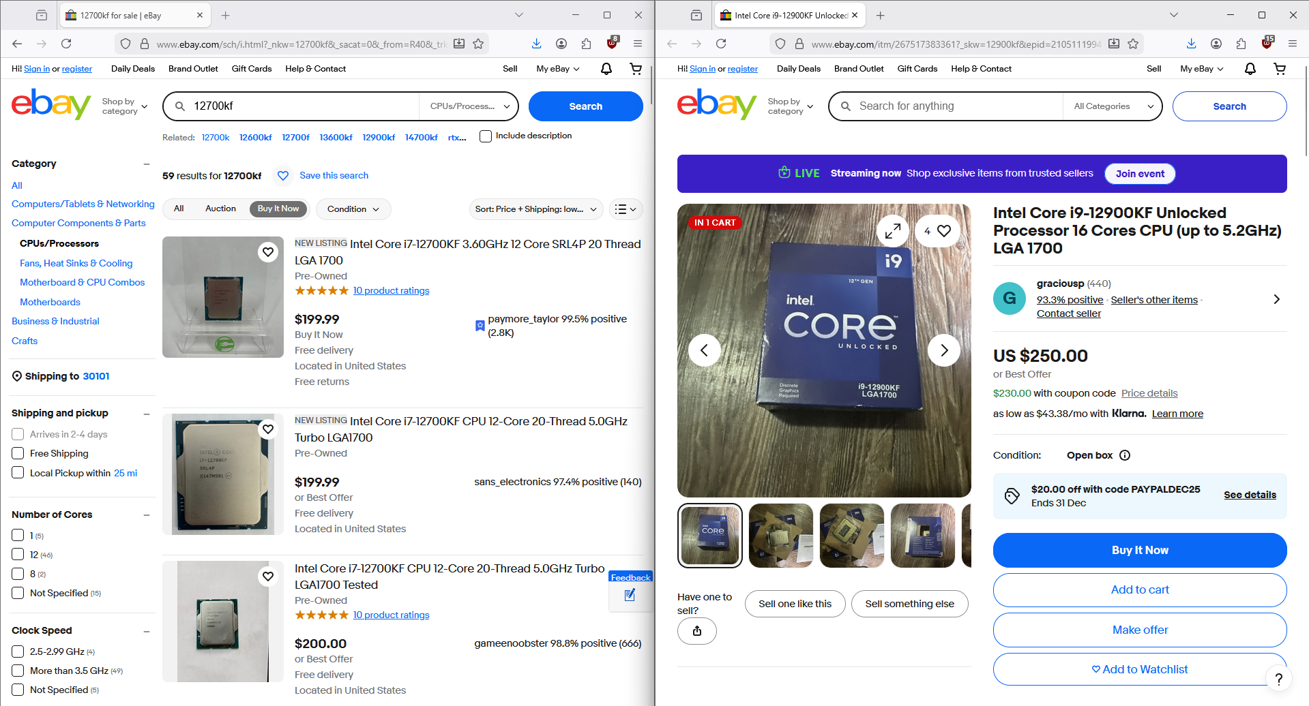1309x706 pixels.
Task: Watch the gameenoobster $200.00 listing heart
Action: pyautogui.click(x=268, y=577)
